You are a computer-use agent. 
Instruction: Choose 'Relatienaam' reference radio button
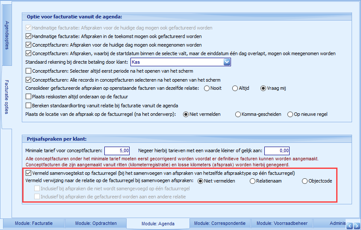253,181
